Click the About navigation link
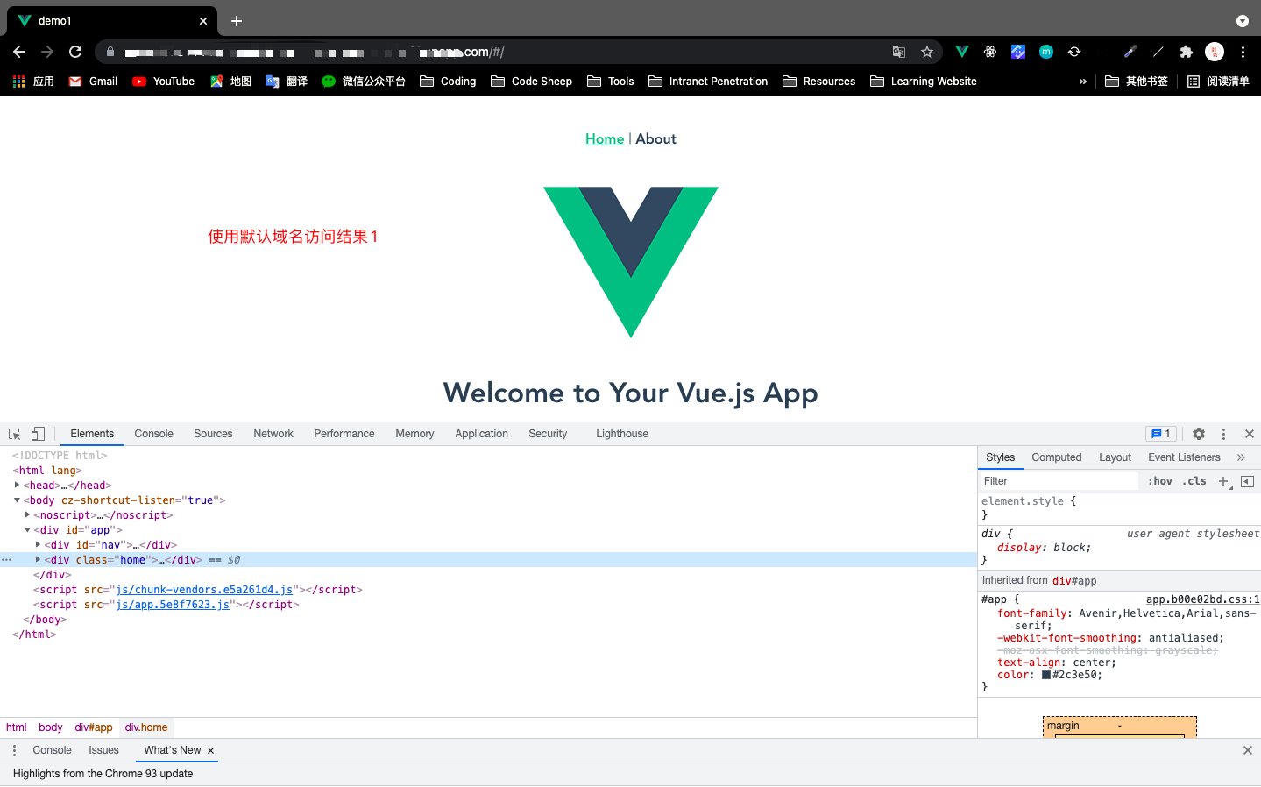 tap(655, 138)
